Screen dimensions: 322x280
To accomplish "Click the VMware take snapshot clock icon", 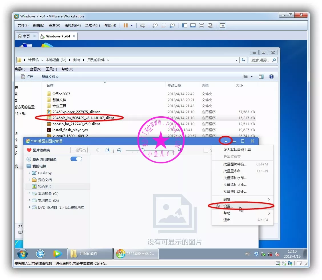I will 155,25.
